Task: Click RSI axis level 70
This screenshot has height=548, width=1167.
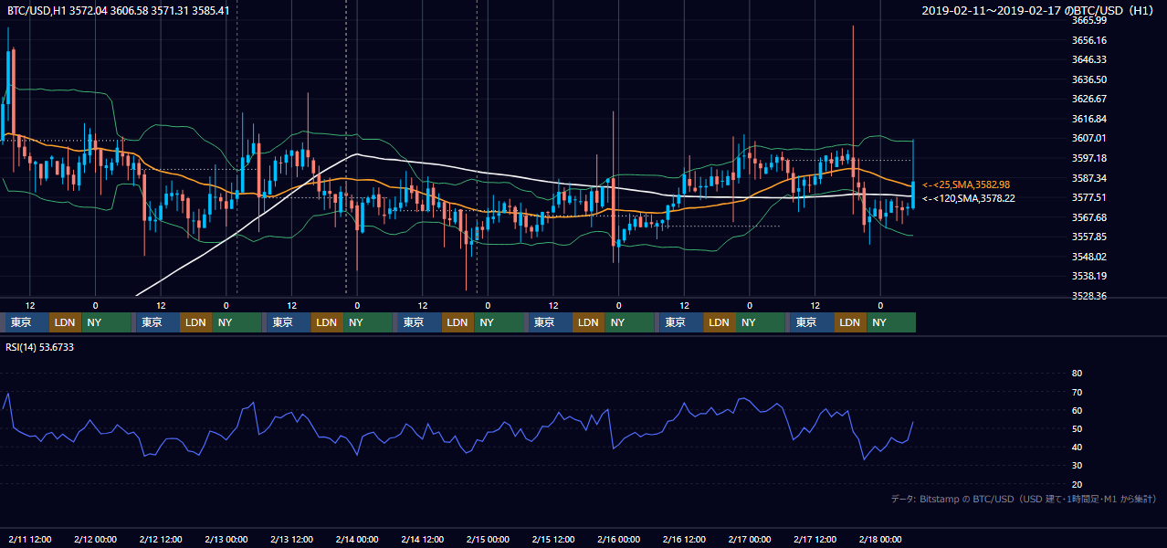Action: [1077, 392]
